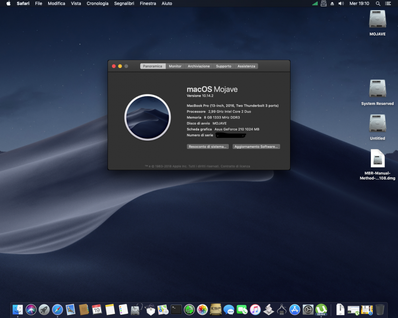Screen dimensions: 398x318
Task: Open the File menu
Action: point(39,3)
